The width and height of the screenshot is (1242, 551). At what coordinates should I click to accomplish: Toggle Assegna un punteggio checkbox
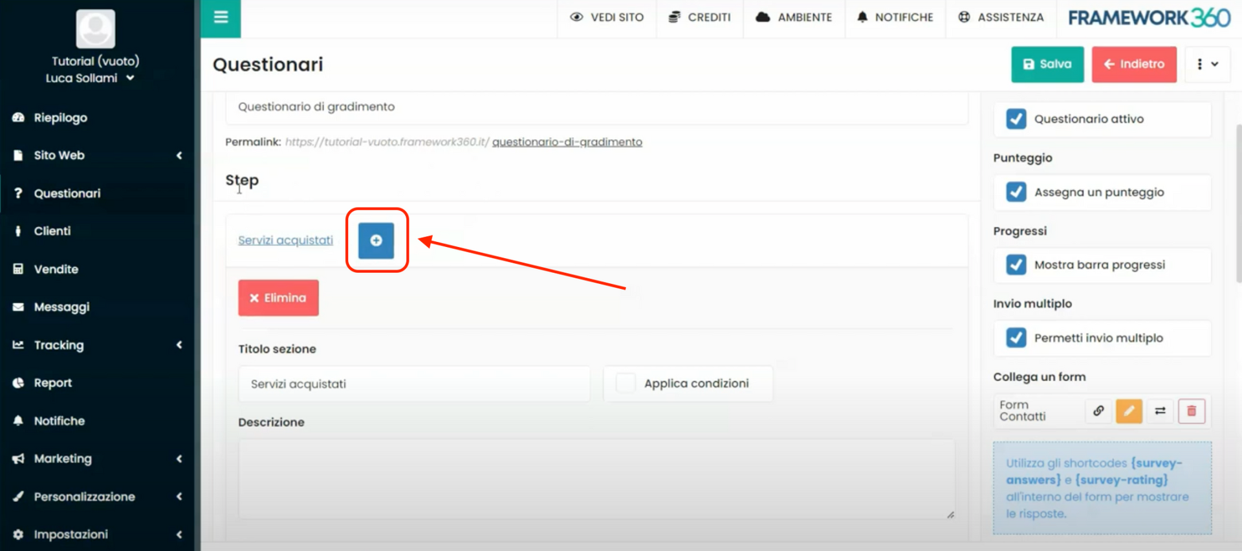click(1016, 192)
